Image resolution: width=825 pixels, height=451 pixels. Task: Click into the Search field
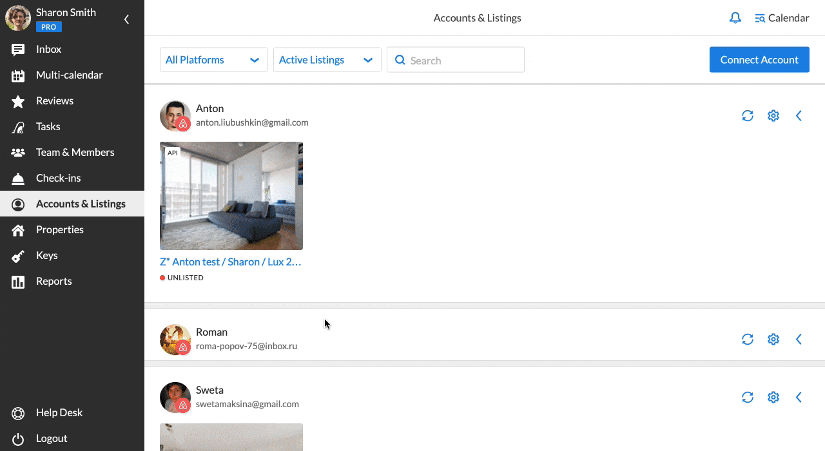click(456, 60)
